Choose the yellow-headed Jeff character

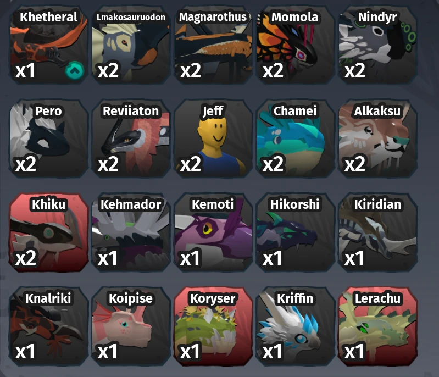(x=213, y=138)
